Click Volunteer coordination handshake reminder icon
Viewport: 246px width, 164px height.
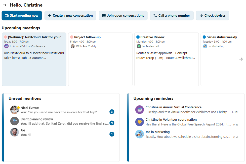click(x=139, y=122)
